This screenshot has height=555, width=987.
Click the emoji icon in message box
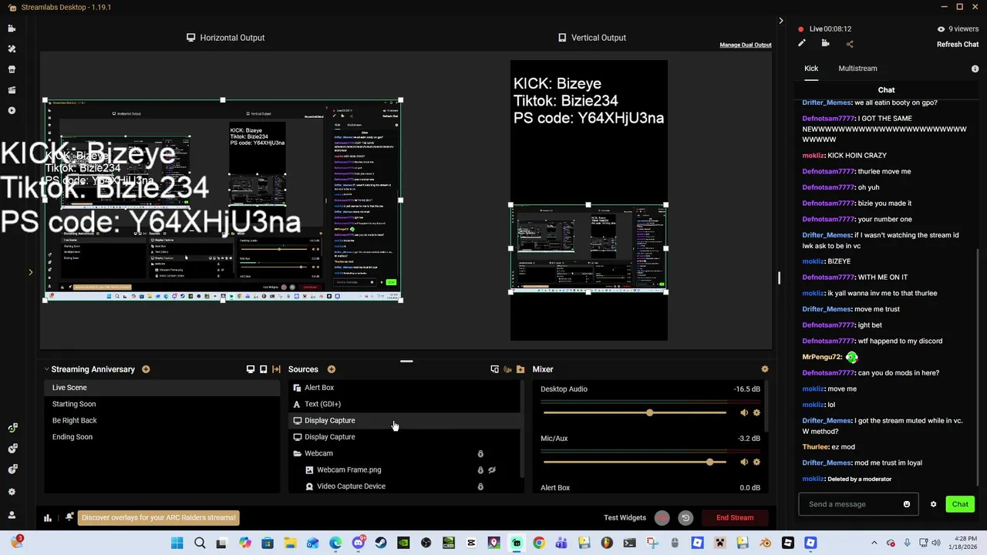pos(907,504)
